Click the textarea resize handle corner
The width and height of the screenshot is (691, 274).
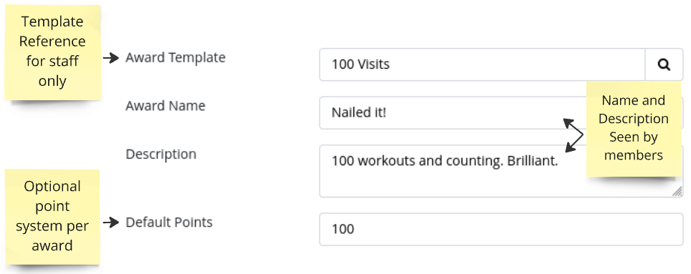point(677,191)
